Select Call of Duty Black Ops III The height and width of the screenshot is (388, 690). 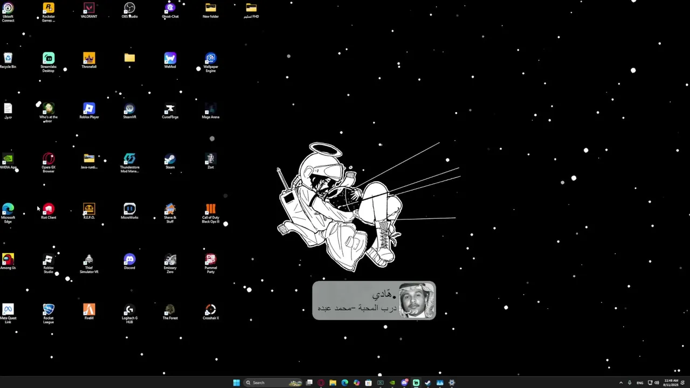[210, 213]
